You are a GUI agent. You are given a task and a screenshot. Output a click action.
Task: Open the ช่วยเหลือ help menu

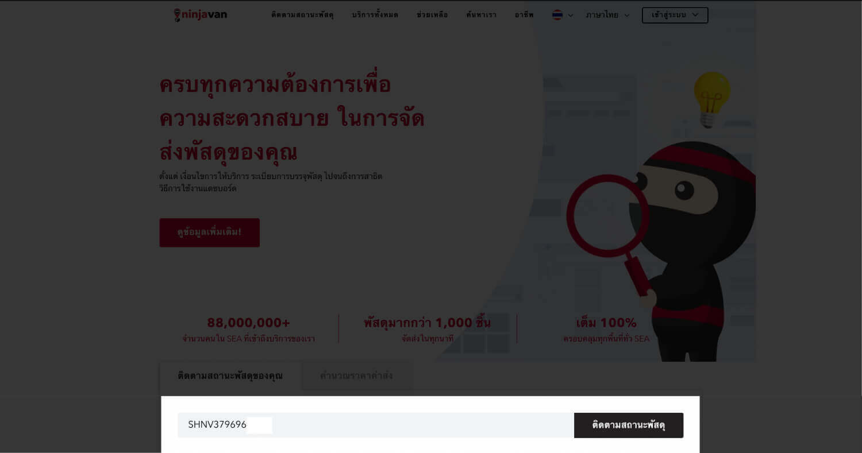pyautogui.click(x=432, y=15)
